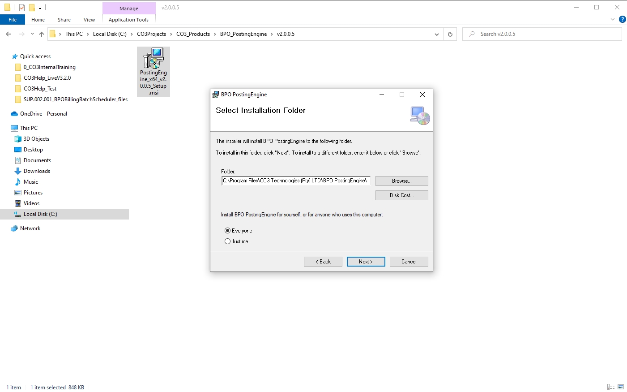Open quick access toolbar customize dropdown
Viewport: 627px width, 392px height.
[x=40, y=8]
